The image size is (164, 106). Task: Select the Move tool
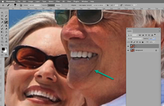2,12
